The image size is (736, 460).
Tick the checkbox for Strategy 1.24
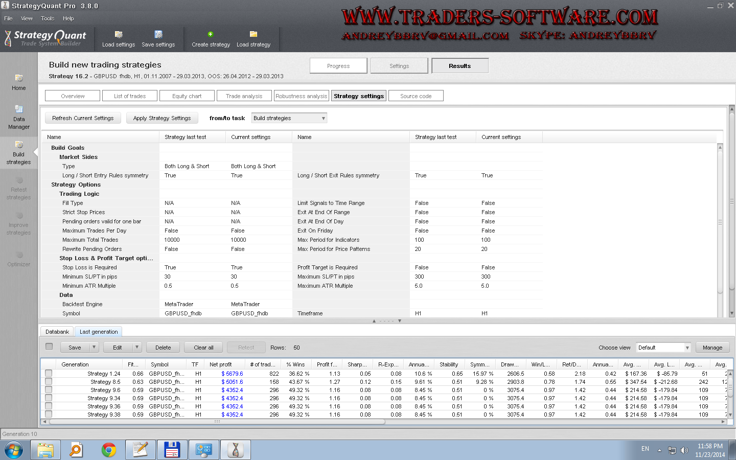click(x=49, y=373)
